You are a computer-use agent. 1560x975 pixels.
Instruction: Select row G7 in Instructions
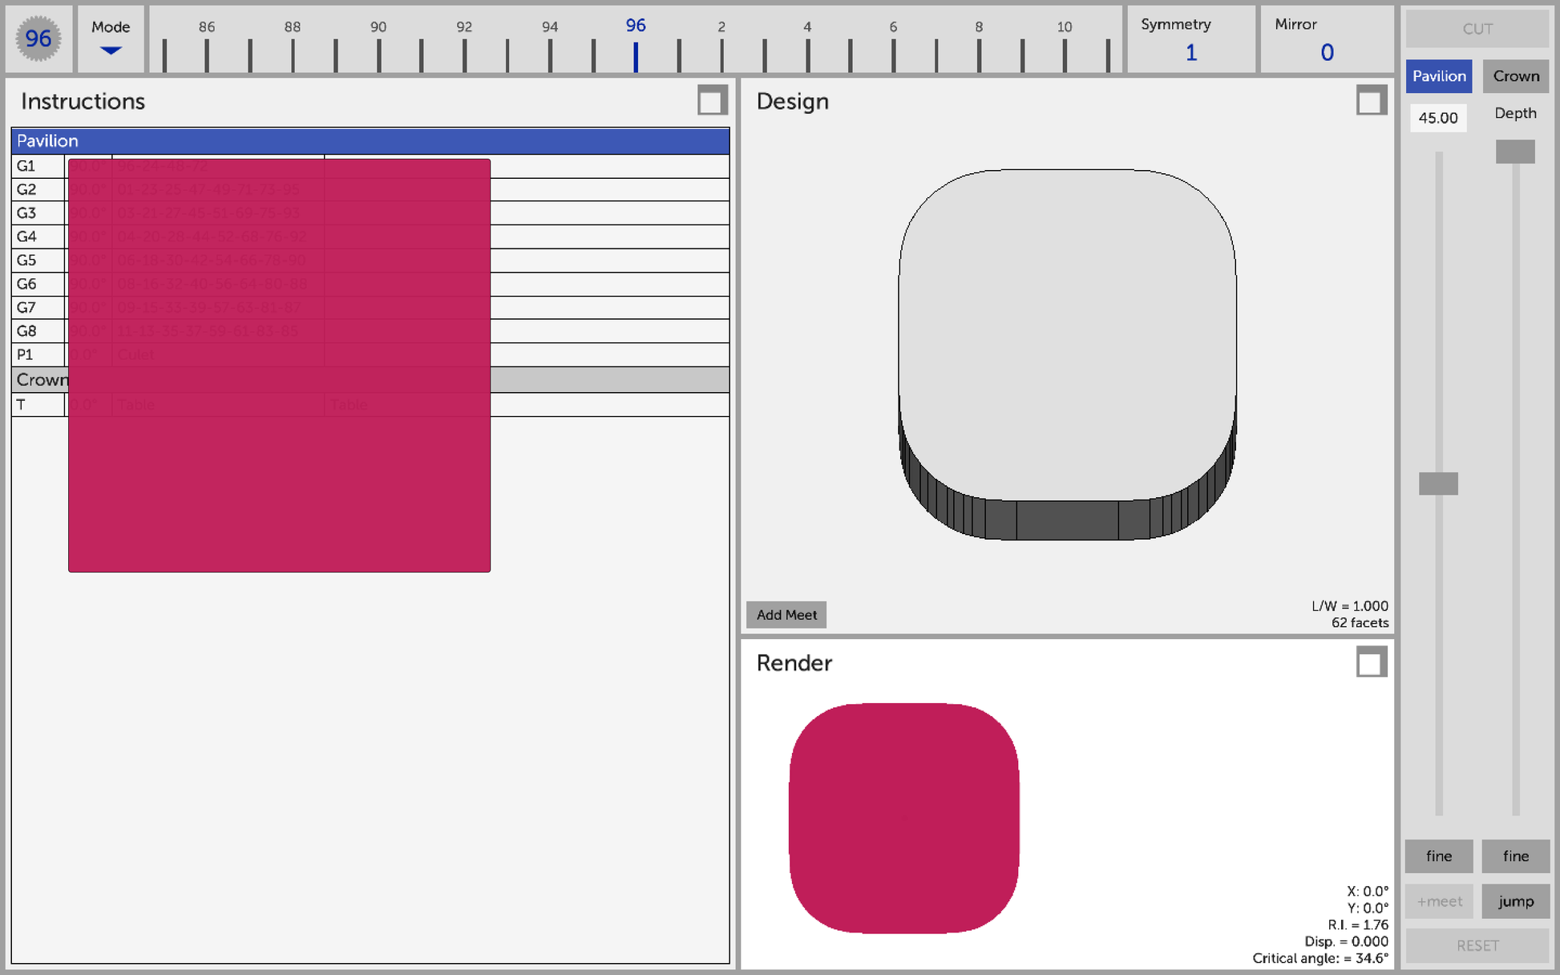click(x=370, y=308)
